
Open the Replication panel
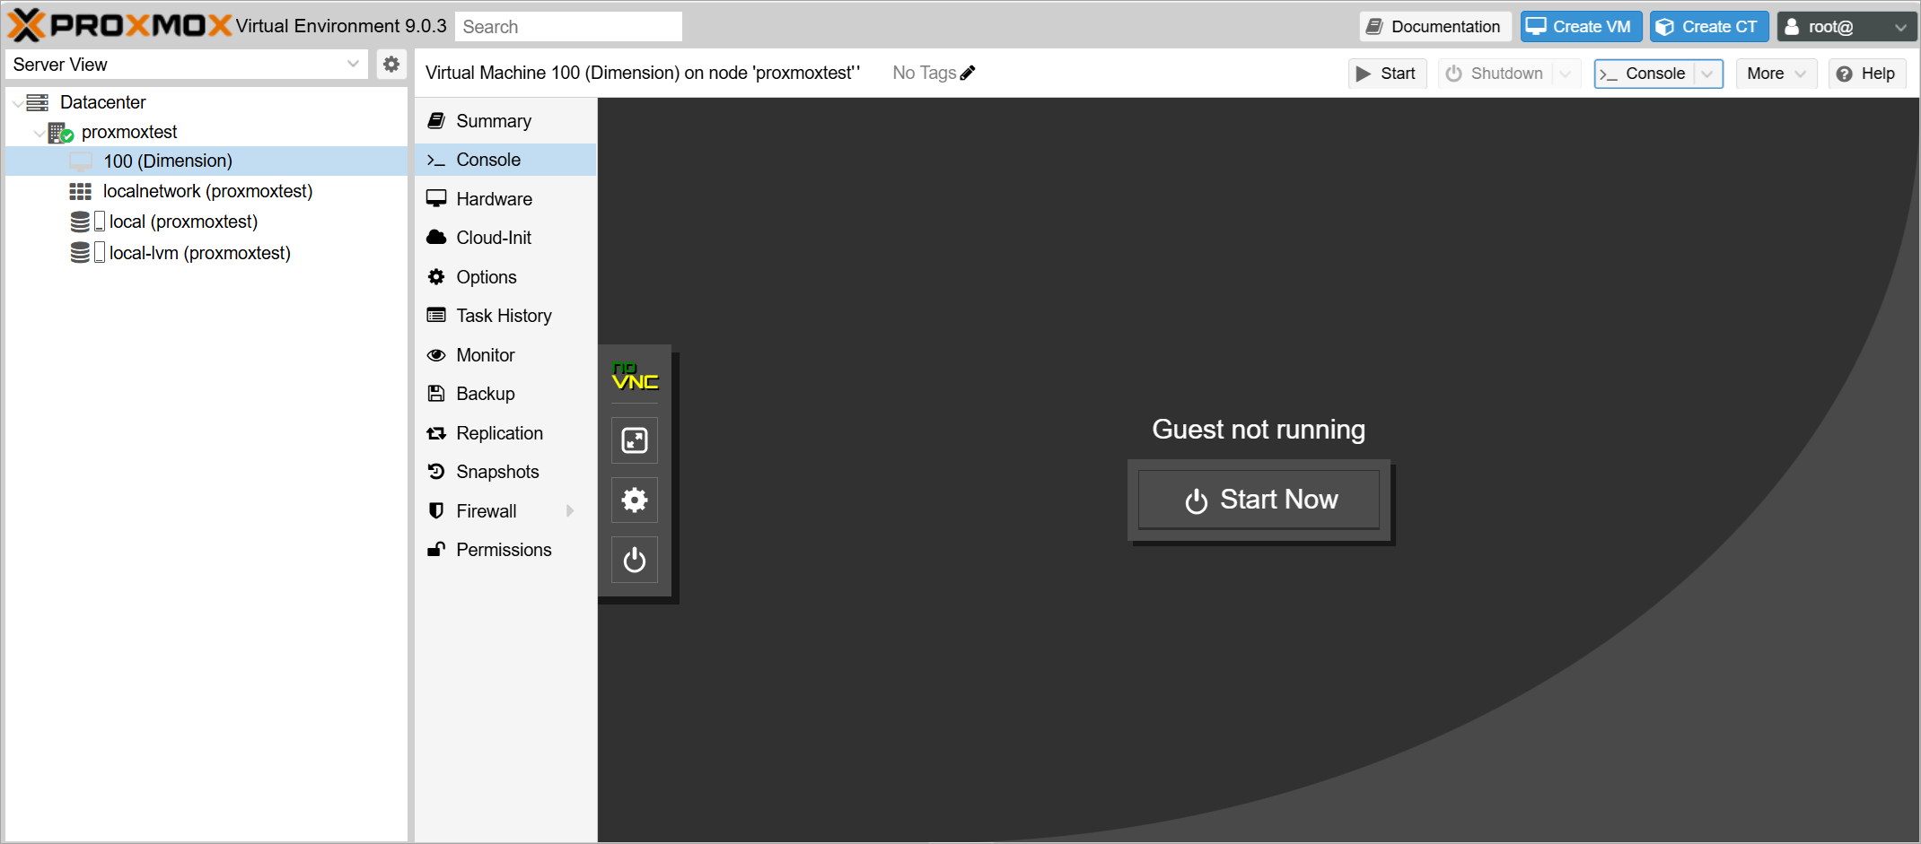[x=499, y=432]
